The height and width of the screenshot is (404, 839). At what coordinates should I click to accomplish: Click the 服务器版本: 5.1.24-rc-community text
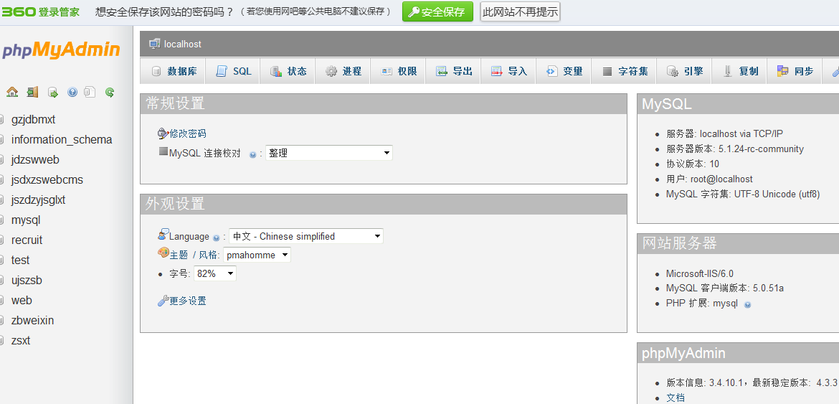click(734, 149)
